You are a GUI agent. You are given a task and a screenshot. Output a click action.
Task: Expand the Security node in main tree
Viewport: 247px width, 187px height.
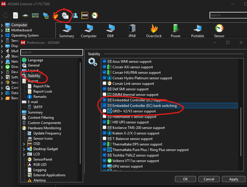(2, 83)
